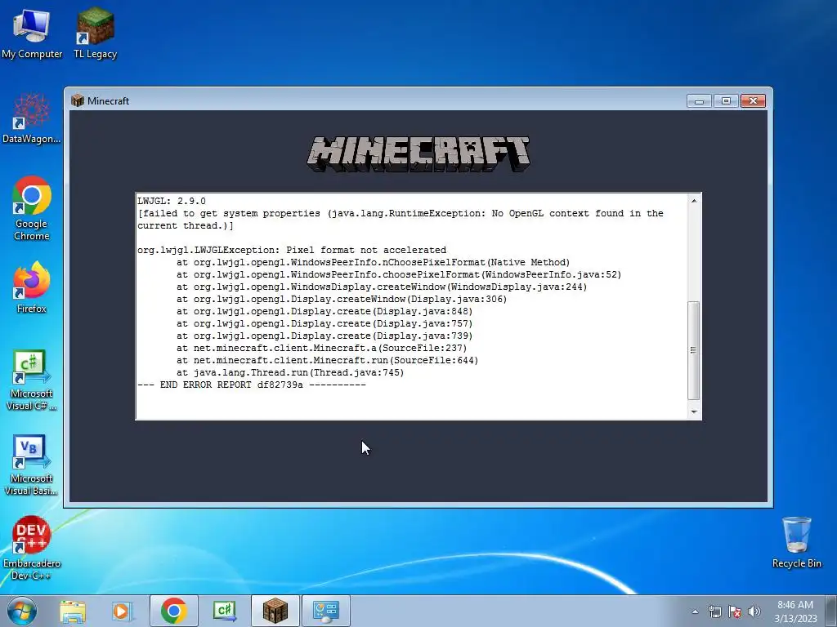Click 'Pixel format not accelerated' exception line
Viewport: 837px width, 627px height.
tap(292, 250)
